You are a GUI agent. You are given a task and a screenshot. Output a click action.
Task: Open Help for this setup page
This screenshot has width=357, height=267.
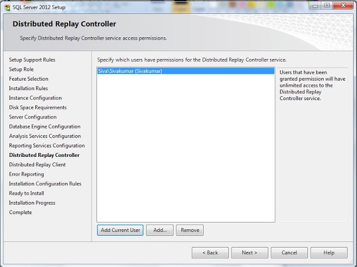click(329, 253)
